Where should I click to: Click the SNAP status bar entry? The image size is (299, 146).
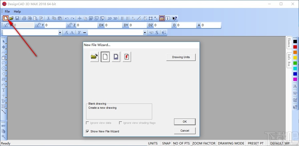(166, 143)
